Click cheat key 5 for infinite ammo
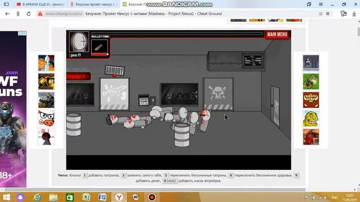Screen dimensions: 360x202 click(166, 175)
